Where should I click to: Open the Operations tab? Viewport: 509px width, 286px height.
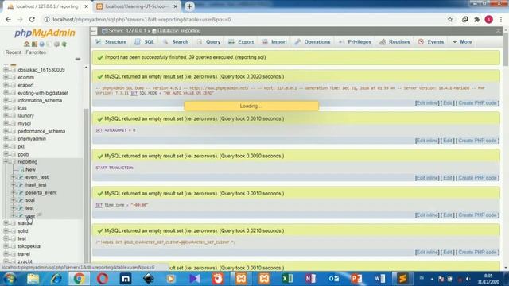coord(313,42)
